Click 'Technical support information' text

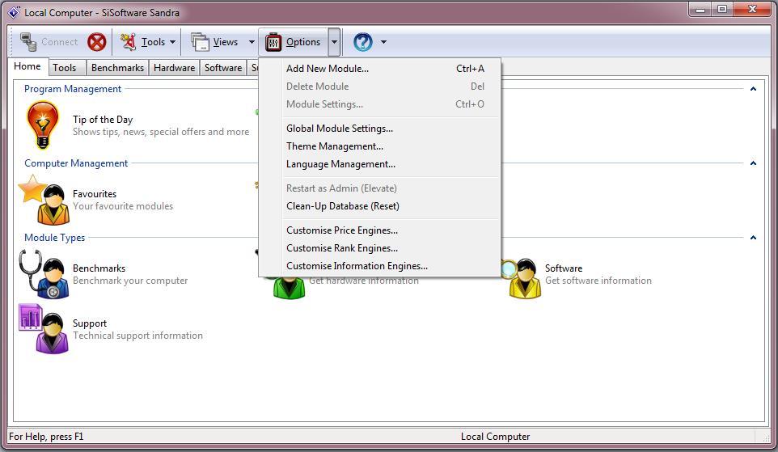point(138,336)
